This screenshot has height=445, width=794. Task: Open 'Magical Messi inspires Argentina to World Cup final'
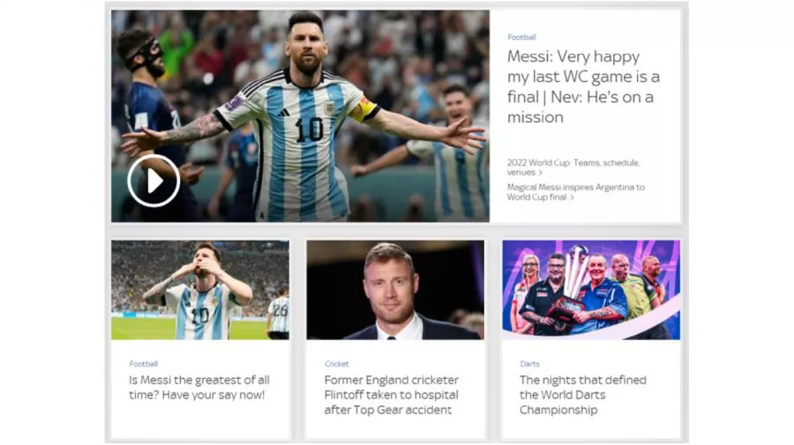(576, 192)
